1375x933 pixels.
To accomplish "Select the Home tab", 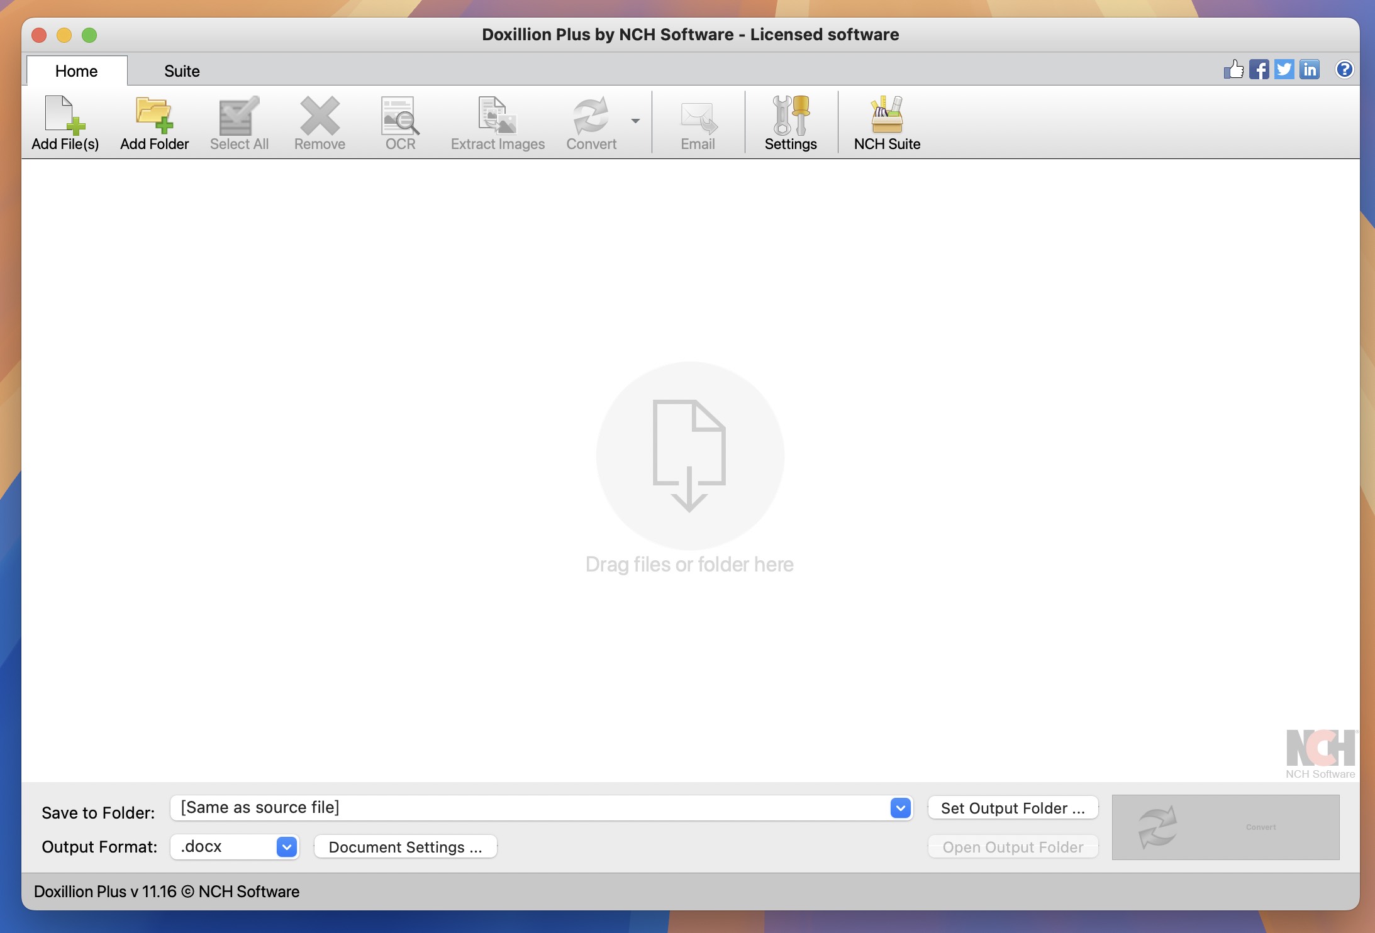I will pos(76,71).
